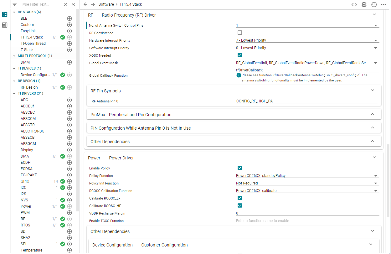This screenshot has width=391, height=254.
Task: Toggle the Calibrate RCOSC_LF checkbox
Action: coord(240,198)
